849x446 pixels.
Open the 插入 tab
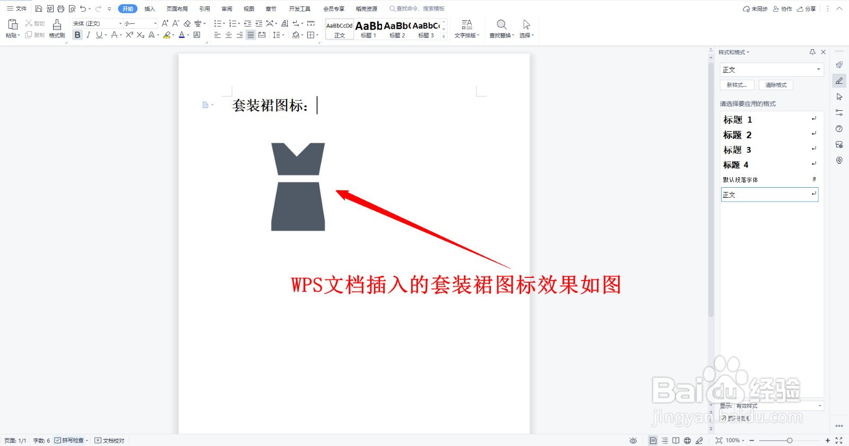click(x=150, y=8)
